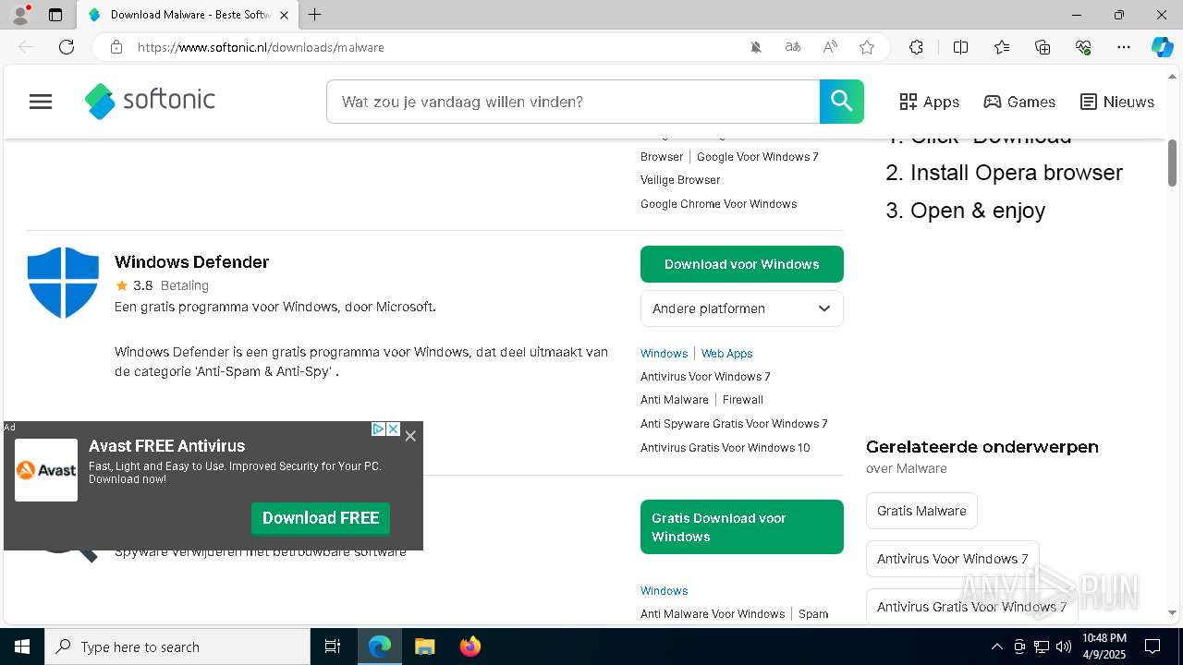This screenshot has height=665, width=1183.
Task: Click the notifications blocked bell icon
Action: (x=756, y=47)
